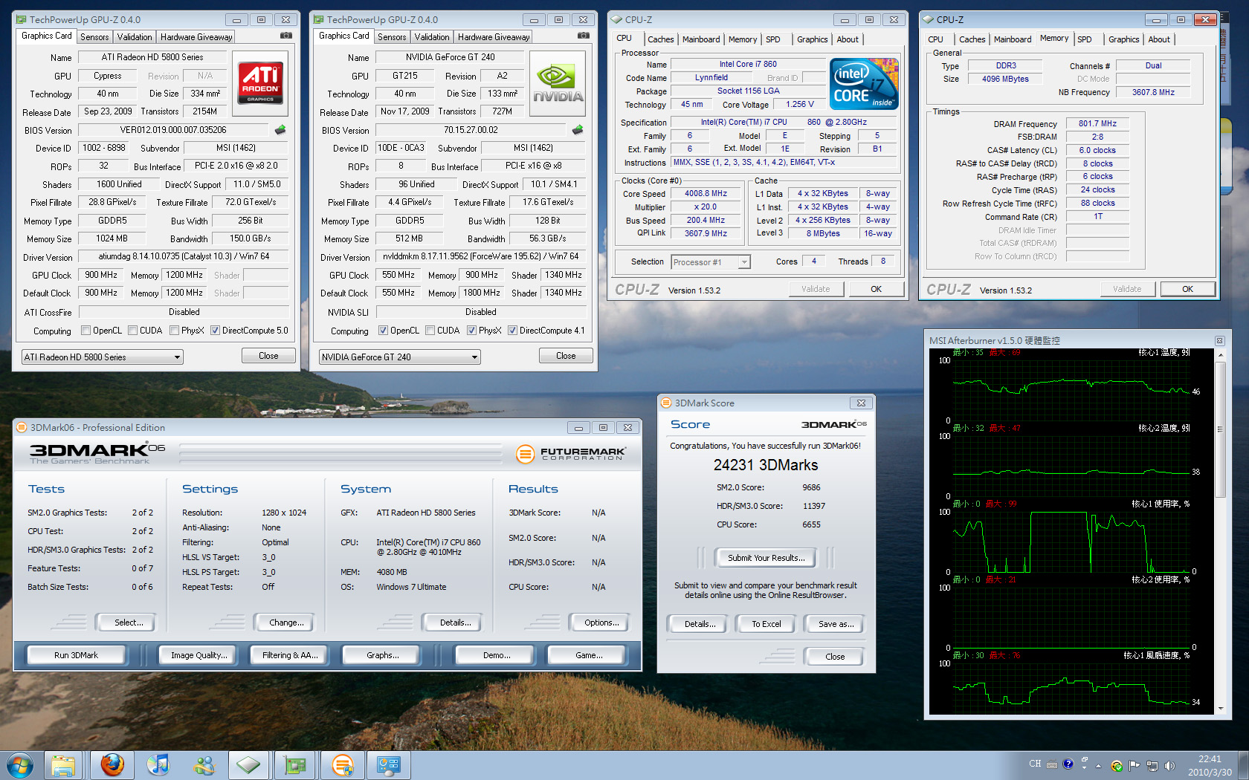Image resolution: width=1249 pixels, height=780 pixels.
Task: Switch to CPU-Z chip icon on taskbar
Action: tap(249, 765)
